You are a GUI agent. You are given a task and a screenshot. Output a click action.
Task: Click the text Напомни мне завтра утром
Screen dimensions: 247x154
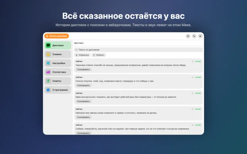(x=89, y=113)
